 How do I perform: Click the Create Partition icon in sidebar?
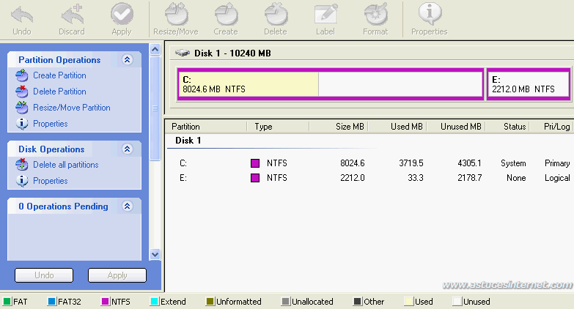(x=22, y=75)
